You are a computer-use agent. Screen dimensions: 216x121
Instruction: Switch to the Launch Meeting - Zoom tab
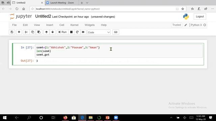(62, 3)
